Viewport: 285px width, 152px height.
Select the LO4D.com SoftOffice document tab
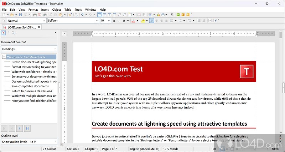point(22,27)
